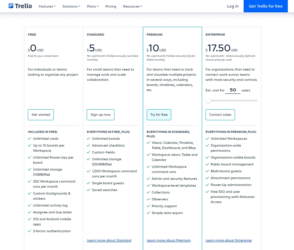Open Learn more about Standard
The width and height of the screenshot is (294, 250).
click(x=109, y=240)
